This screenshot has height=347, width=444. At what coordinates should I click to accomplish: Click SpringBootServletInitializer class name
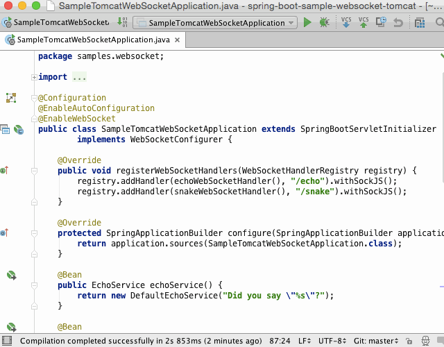click(368, 129)
